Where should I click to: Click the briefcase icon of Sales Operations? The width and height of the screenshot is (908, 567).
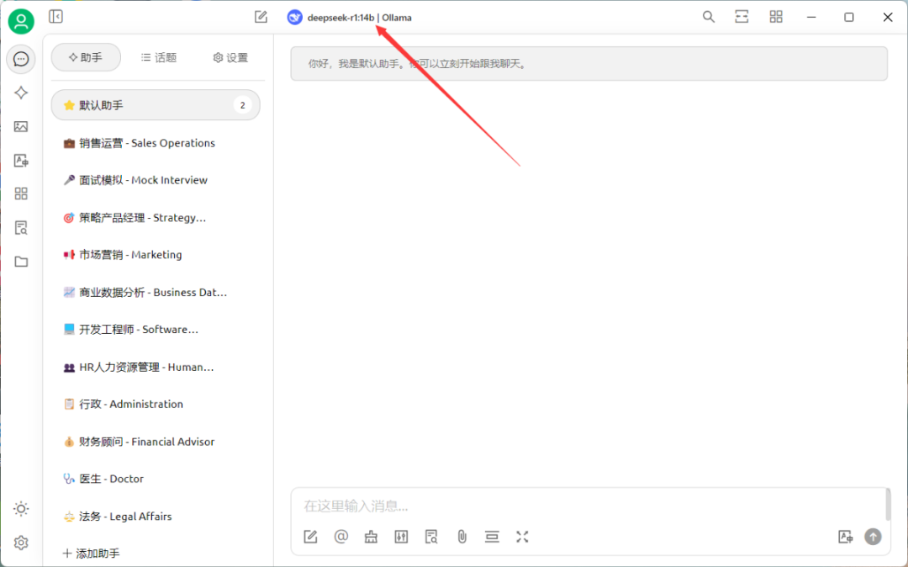tap(69, 143)
